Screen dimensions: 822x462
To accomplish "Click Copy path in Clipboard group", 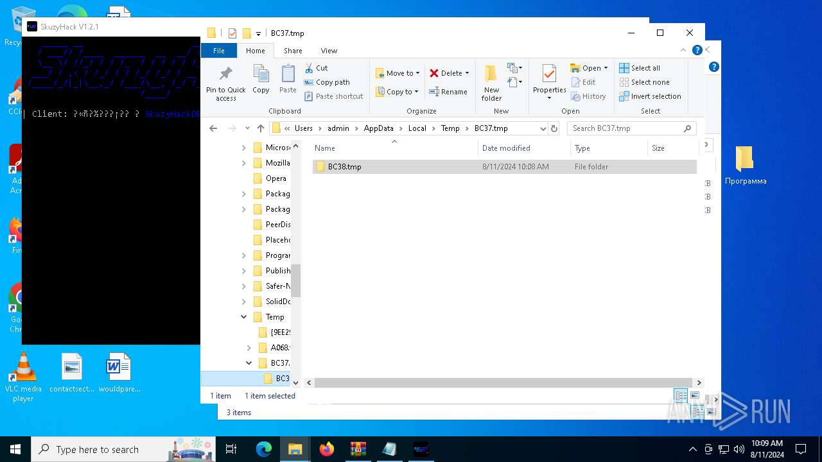I will pos(327,82).
